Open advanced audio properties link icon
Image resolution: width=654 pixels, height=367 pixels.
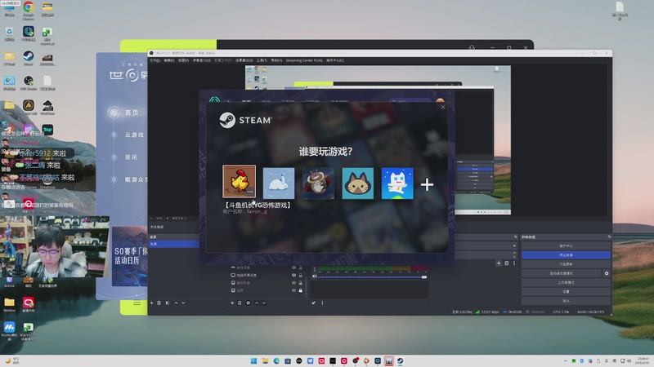point(314,303)
